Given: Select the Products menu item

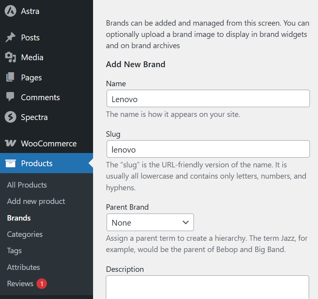Looking at the screenshot, I should (x=47, y=163).
